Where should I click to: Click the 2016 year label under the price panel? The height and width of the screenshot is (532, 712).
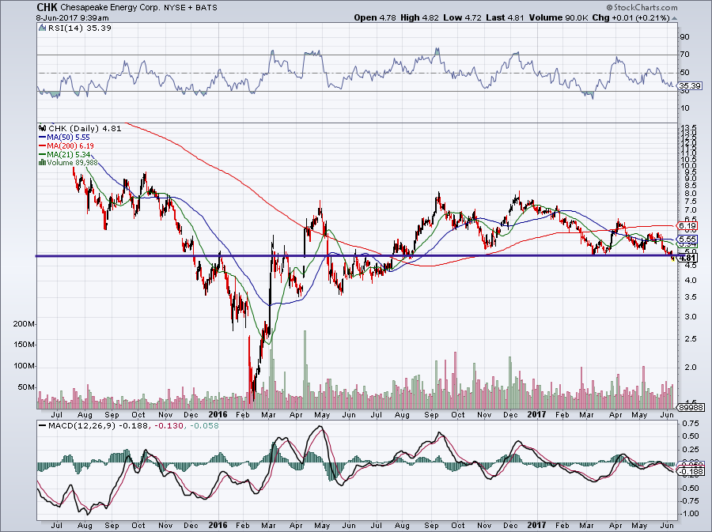tap(218, 414)
